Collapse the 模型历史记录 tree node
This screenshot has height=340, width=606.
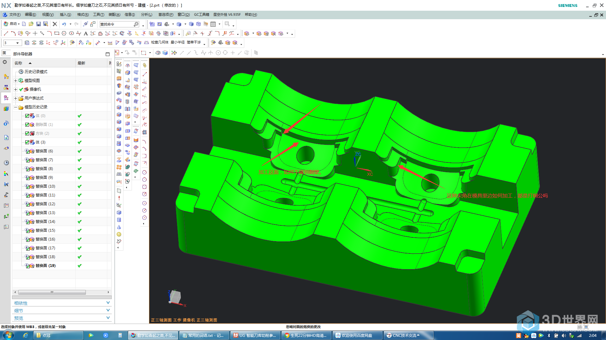pyautogui.click(x=15, y=107)
